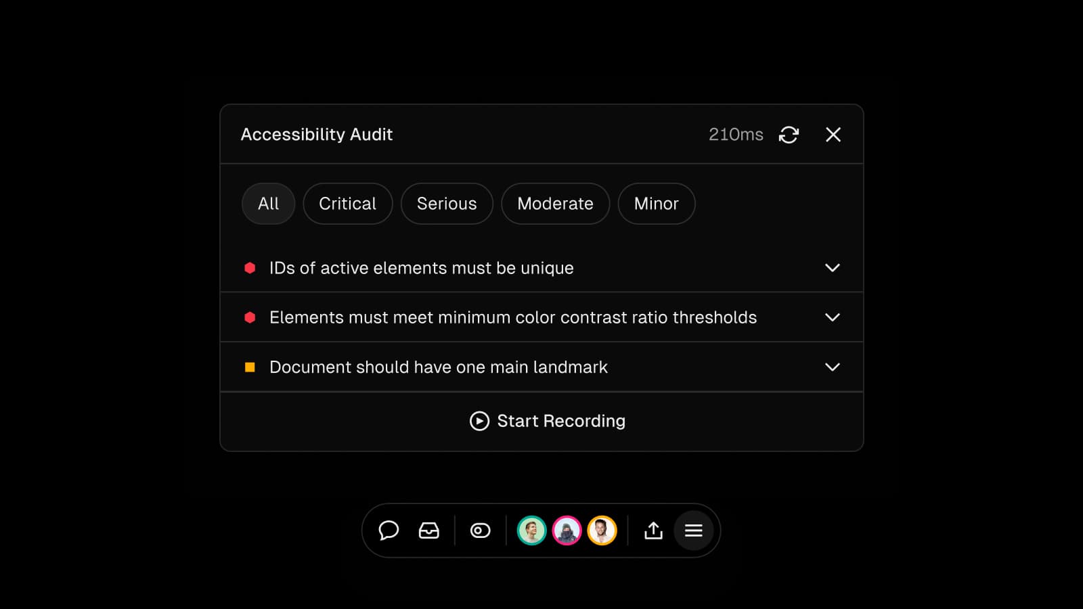1083x609 pixels.
Task: Click the 210ms timing label
Action: (736, 135)
